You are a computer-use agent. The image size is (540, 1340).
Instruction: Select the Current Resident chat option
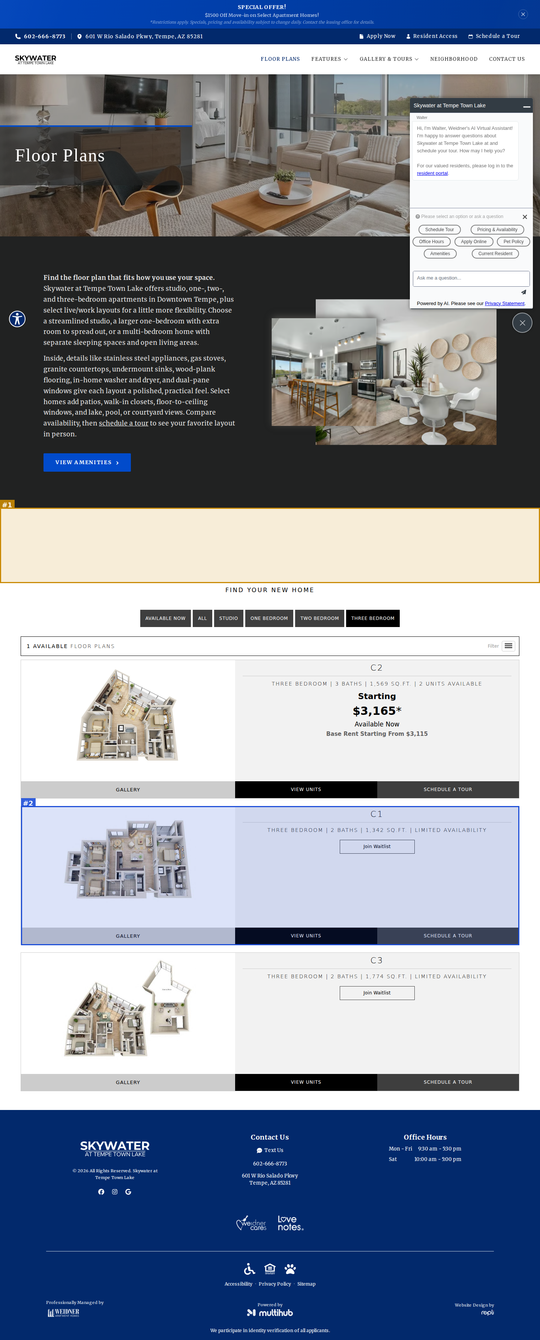click(495, 254)
